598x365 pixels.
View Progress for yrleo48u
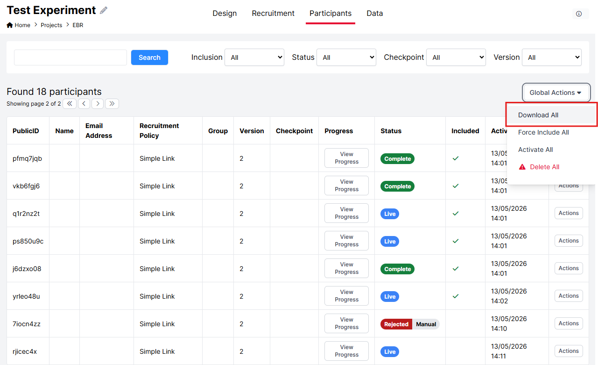[x=346, y=296]
